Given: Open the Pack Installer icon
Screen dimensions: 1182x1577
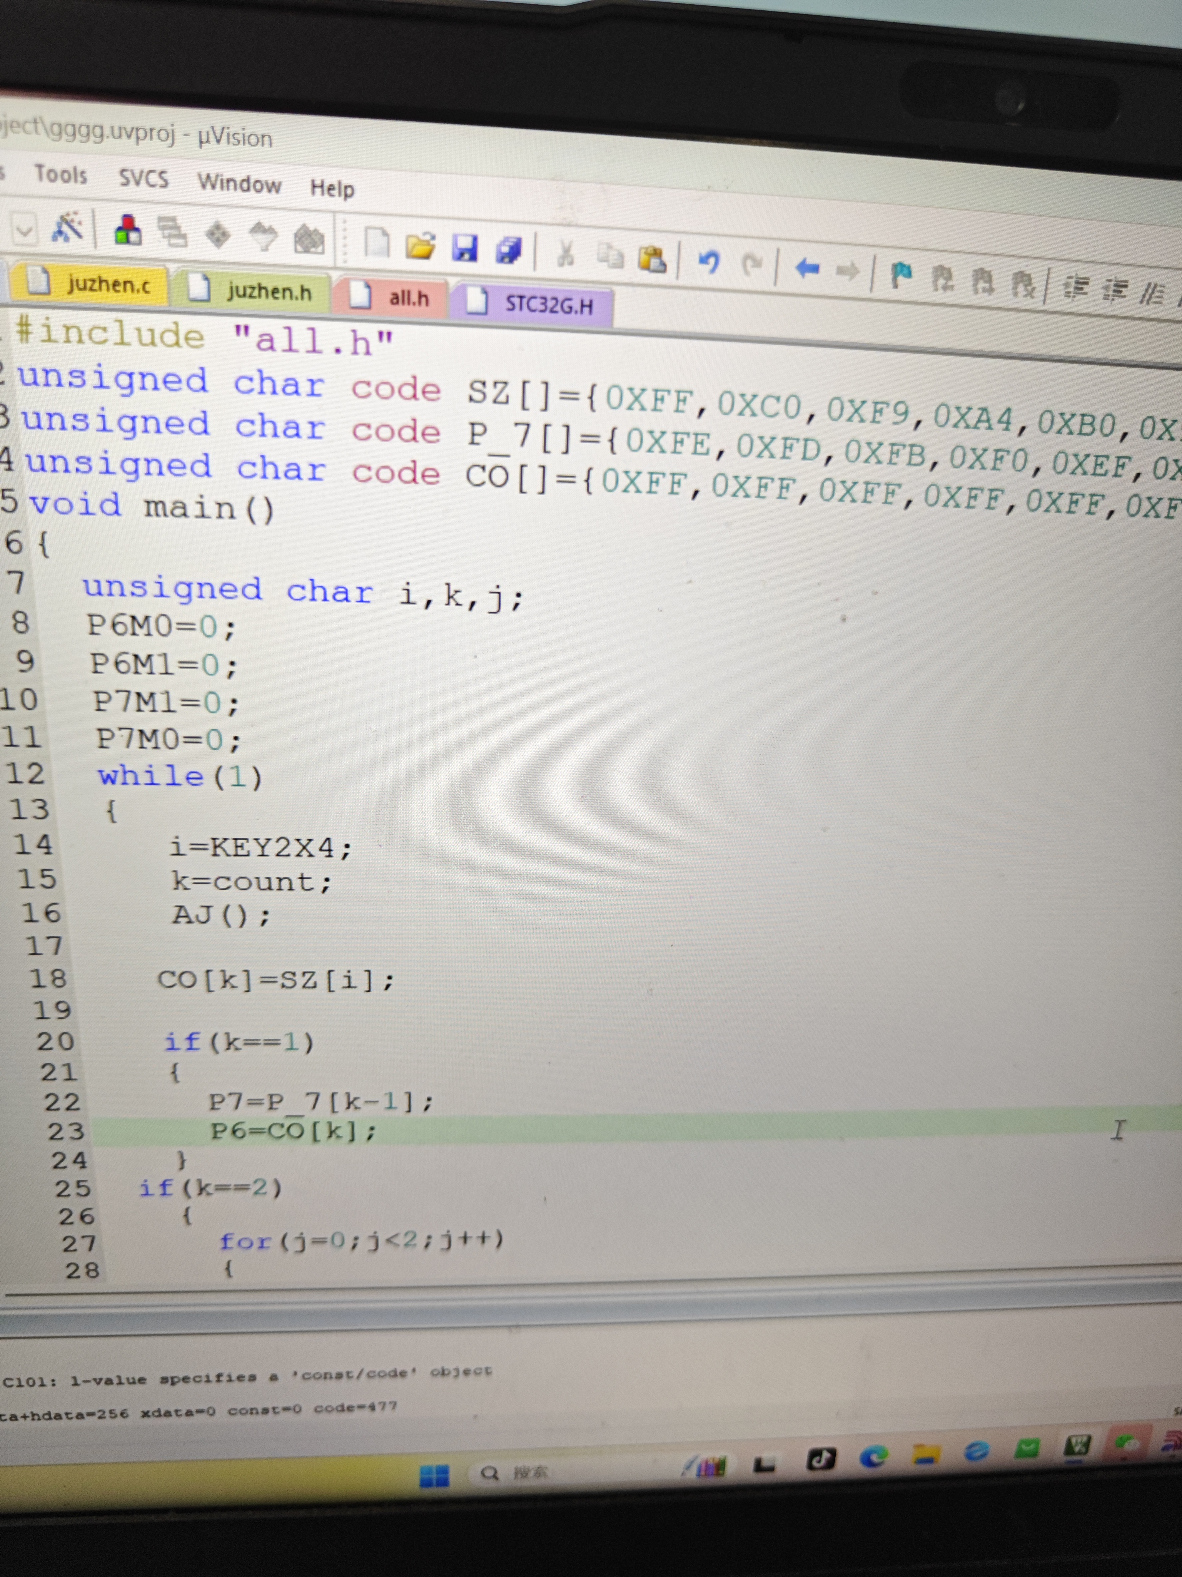Looking at the screenshot, I should [309, 239].
